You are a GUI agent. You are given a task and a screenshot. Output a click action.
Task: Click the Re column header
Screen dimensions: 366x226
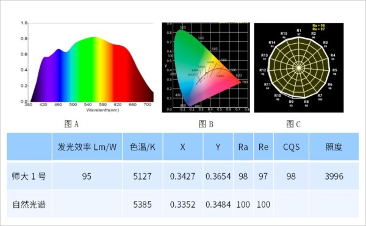264,147
